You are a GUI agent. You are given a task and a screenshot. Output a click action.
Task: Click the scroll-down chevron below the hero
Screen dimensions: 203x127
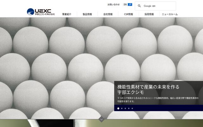(x=101, y=119)
